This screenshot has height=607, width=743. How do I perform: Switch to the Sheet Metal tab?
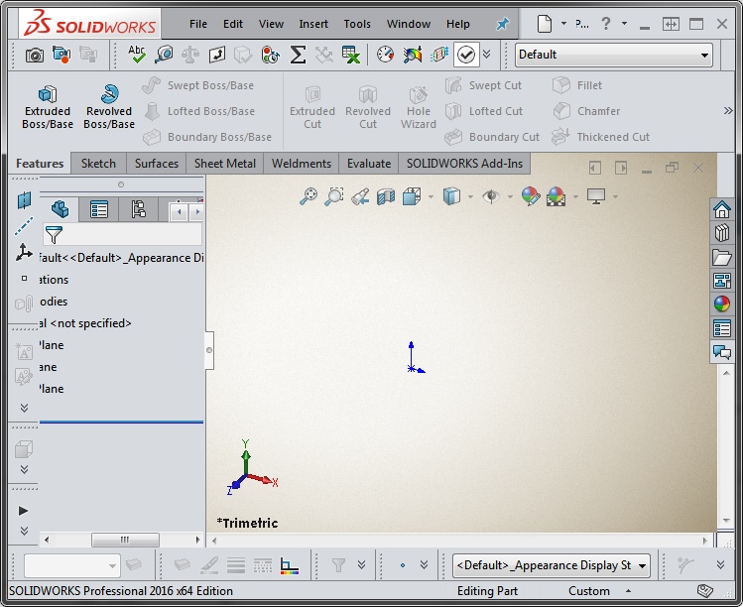click(224, 164)
